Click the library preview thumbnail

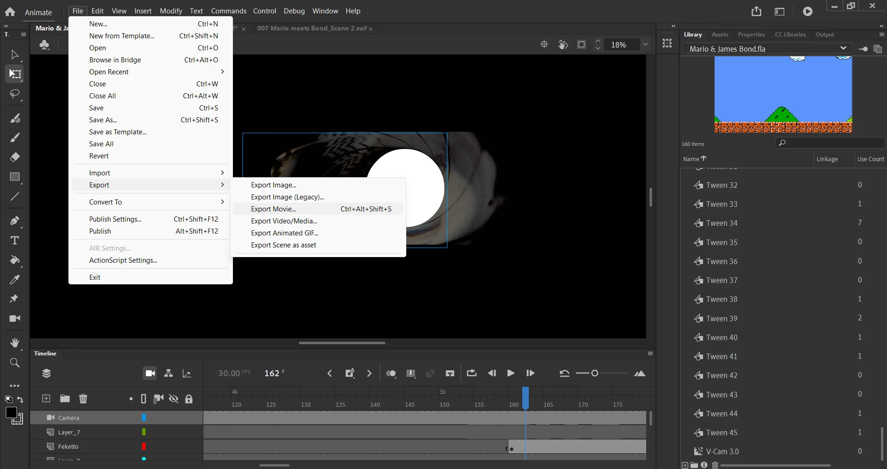pos(783,95)
